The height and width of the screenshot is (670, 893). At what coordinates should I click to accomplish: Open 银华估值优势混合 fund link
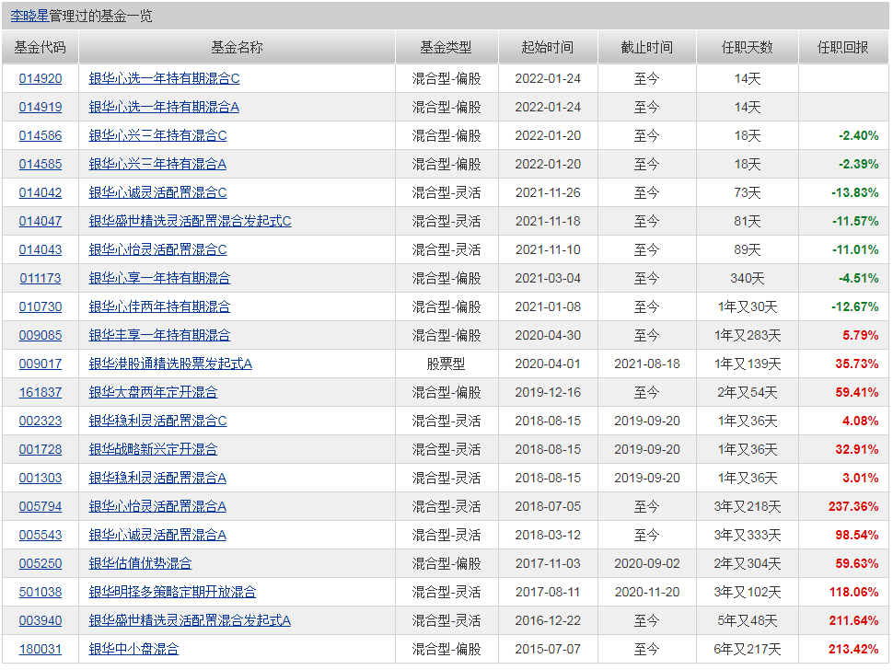coord(140,563)
